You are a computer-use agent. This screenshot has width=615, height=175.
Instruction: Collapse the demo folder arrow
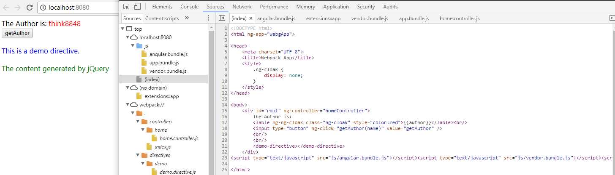pos(143,164)
